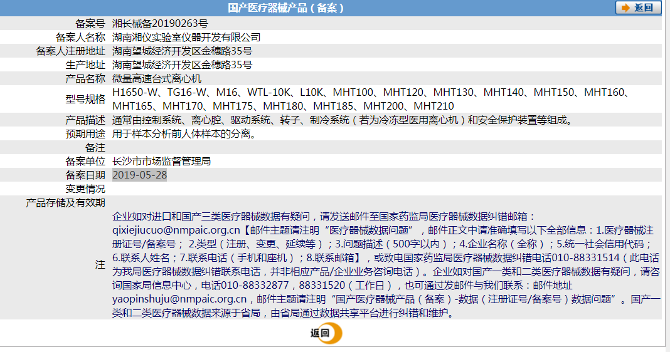Click the email yaopinshuju@nmpaic.org.cn
Viewport: 670px width, 352px height.
179,299
